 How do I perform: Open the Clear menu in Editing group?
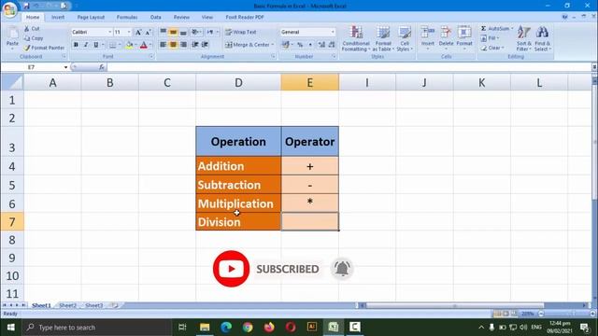492,48
